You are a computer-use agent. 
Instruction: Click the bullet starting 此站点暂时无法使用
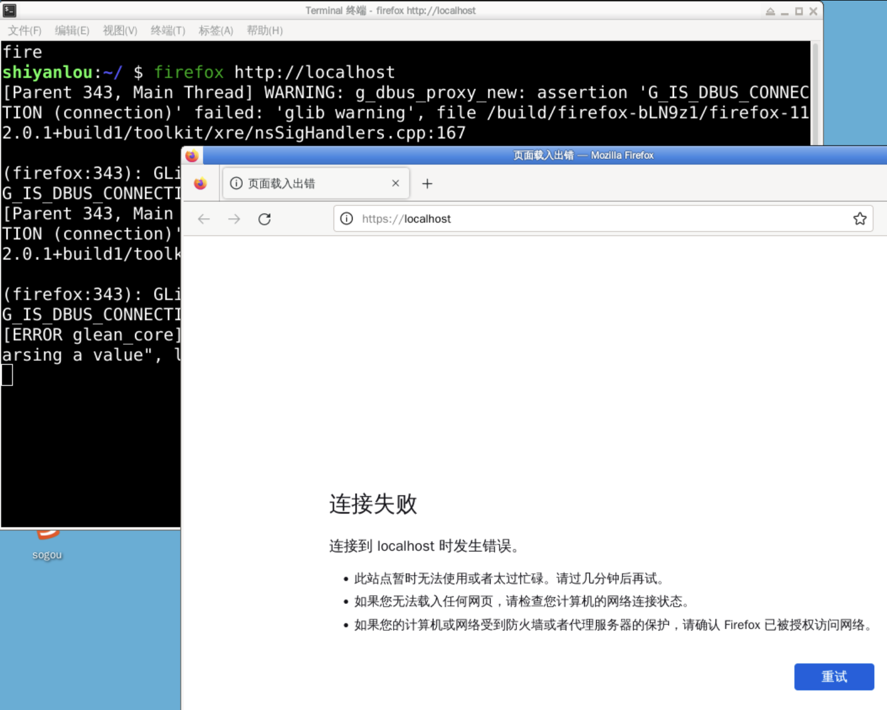pyautogui.click(x=510, y=578)
